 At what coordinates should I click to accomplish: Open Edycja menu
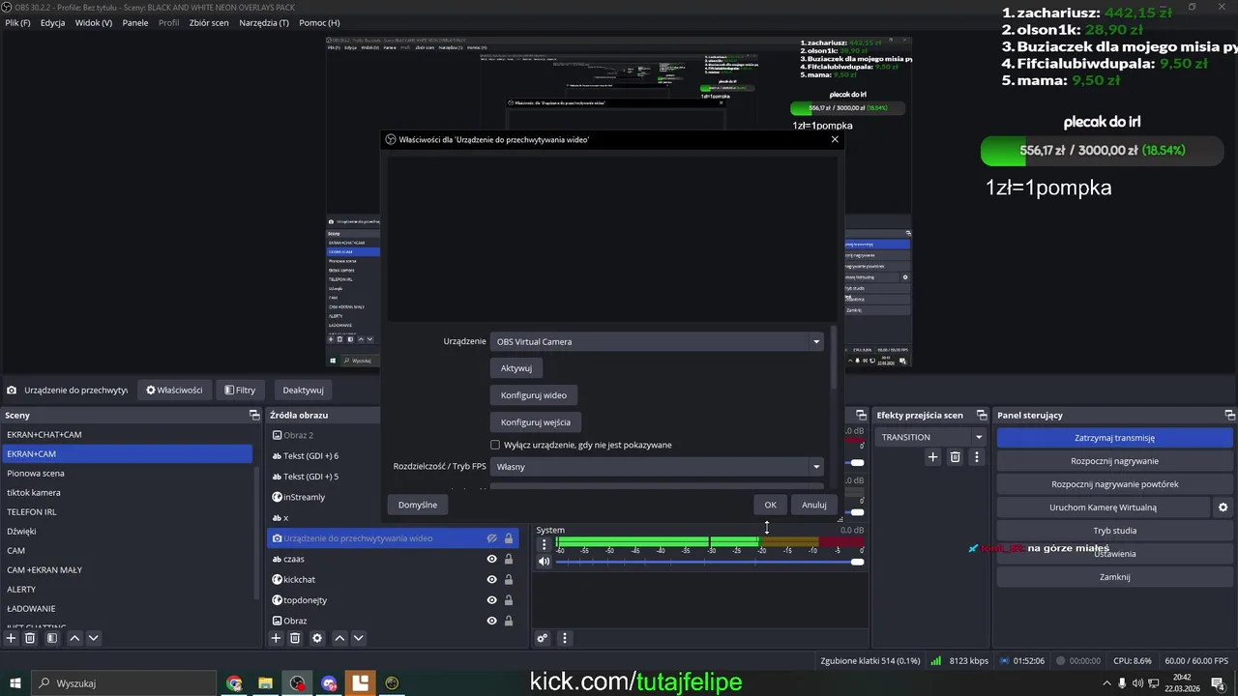53,22
